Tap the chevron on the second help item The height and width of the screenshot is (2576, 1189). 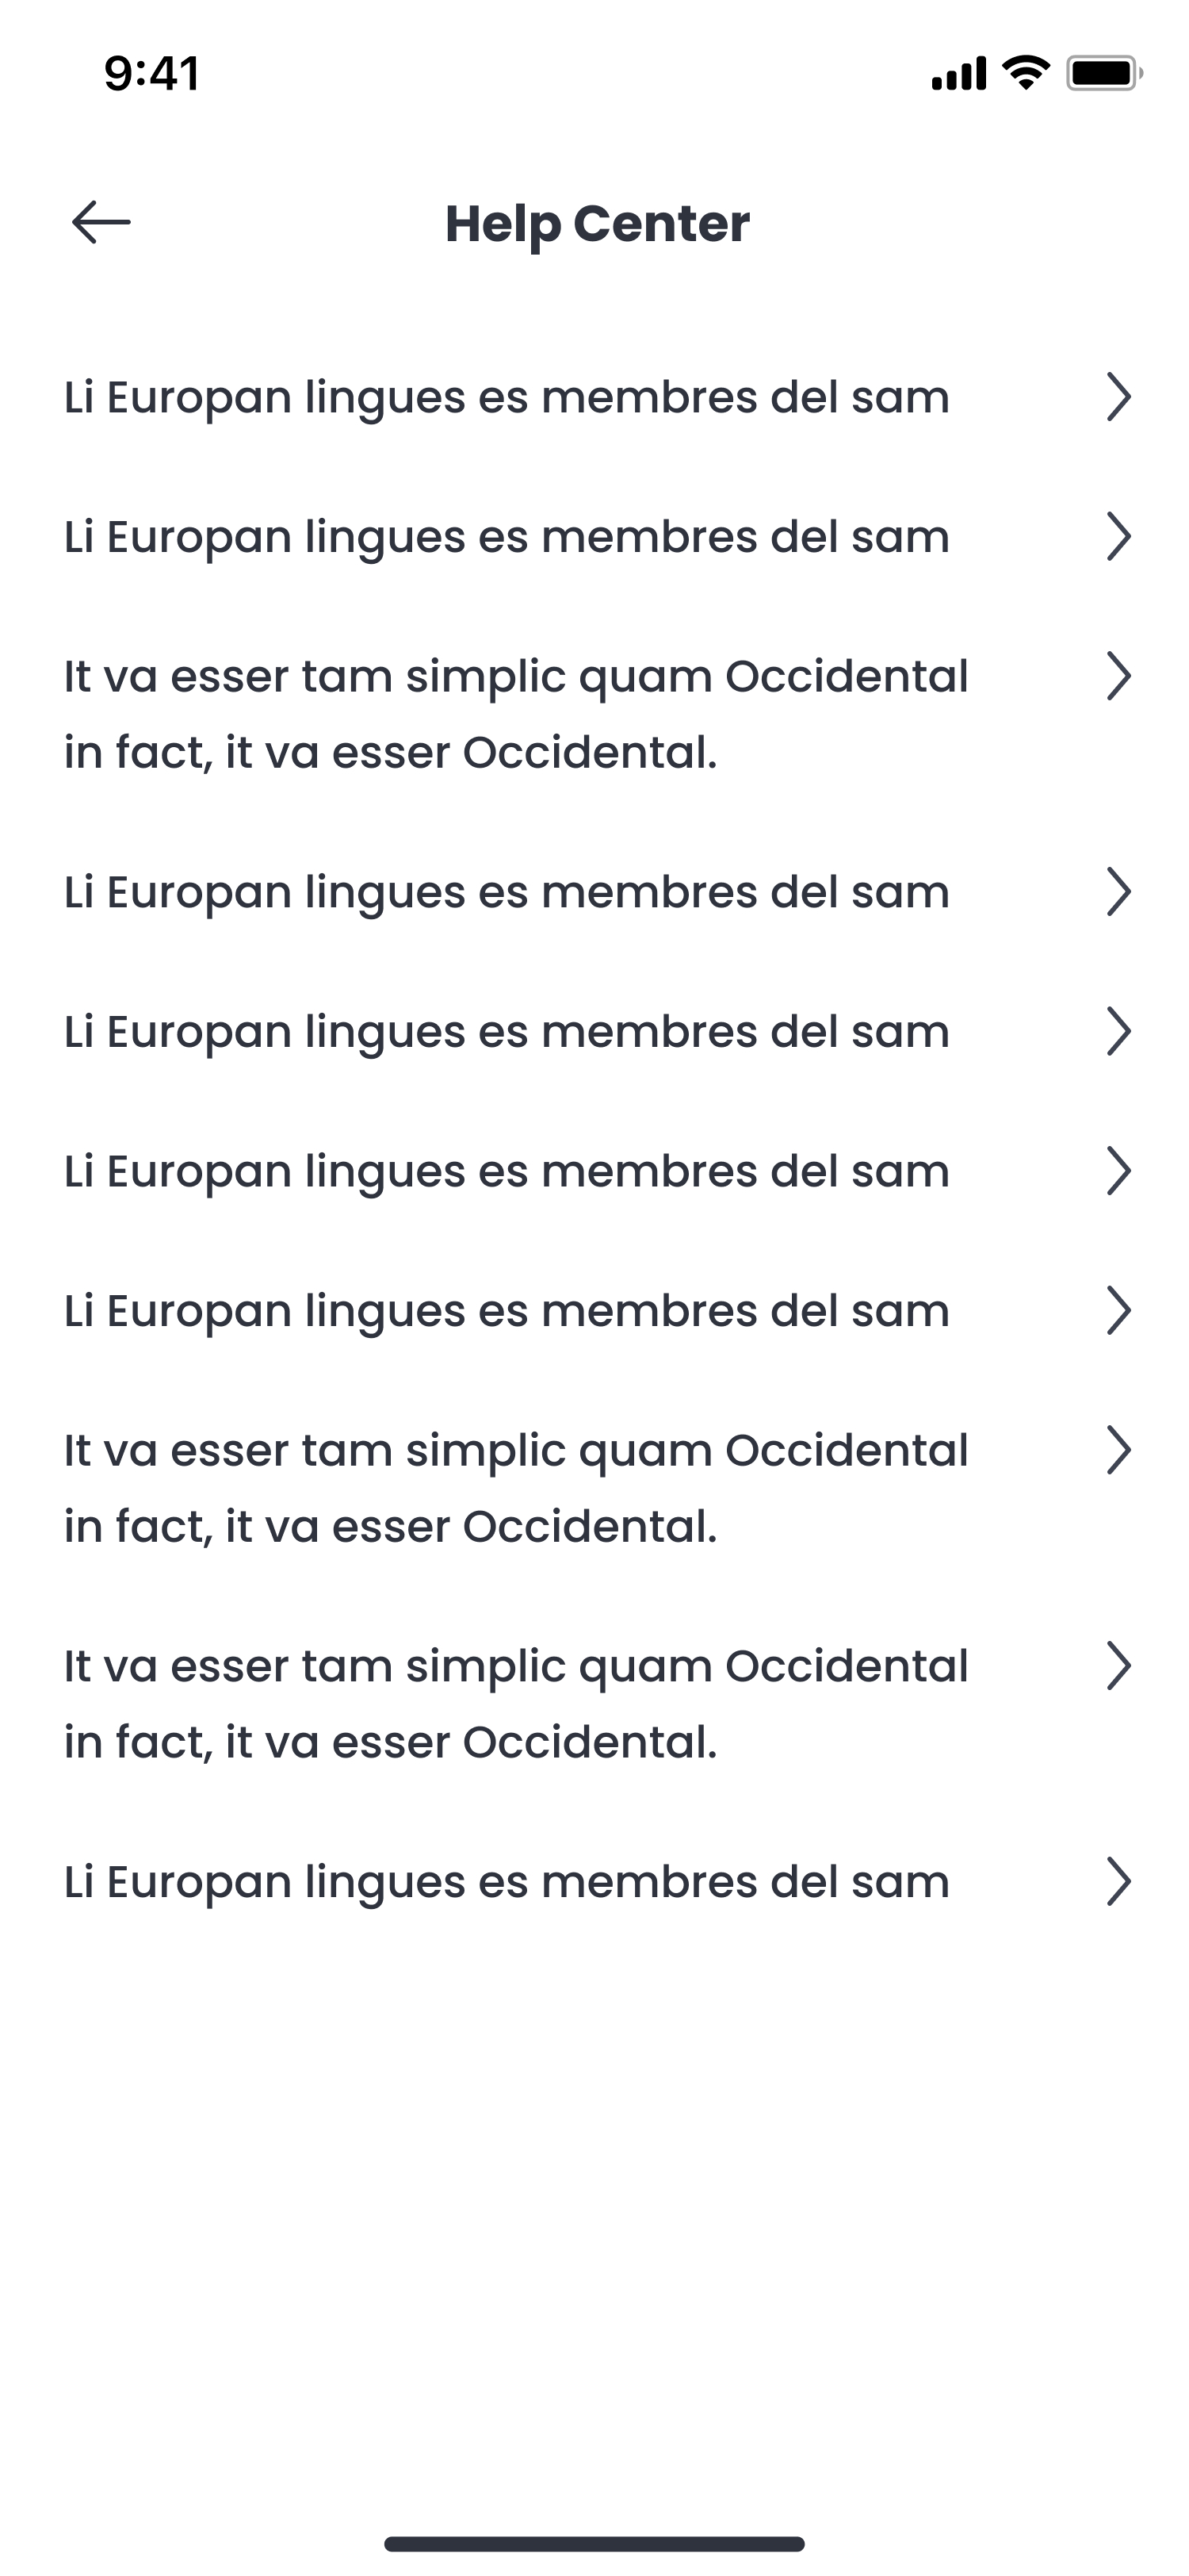[1118, 537]
